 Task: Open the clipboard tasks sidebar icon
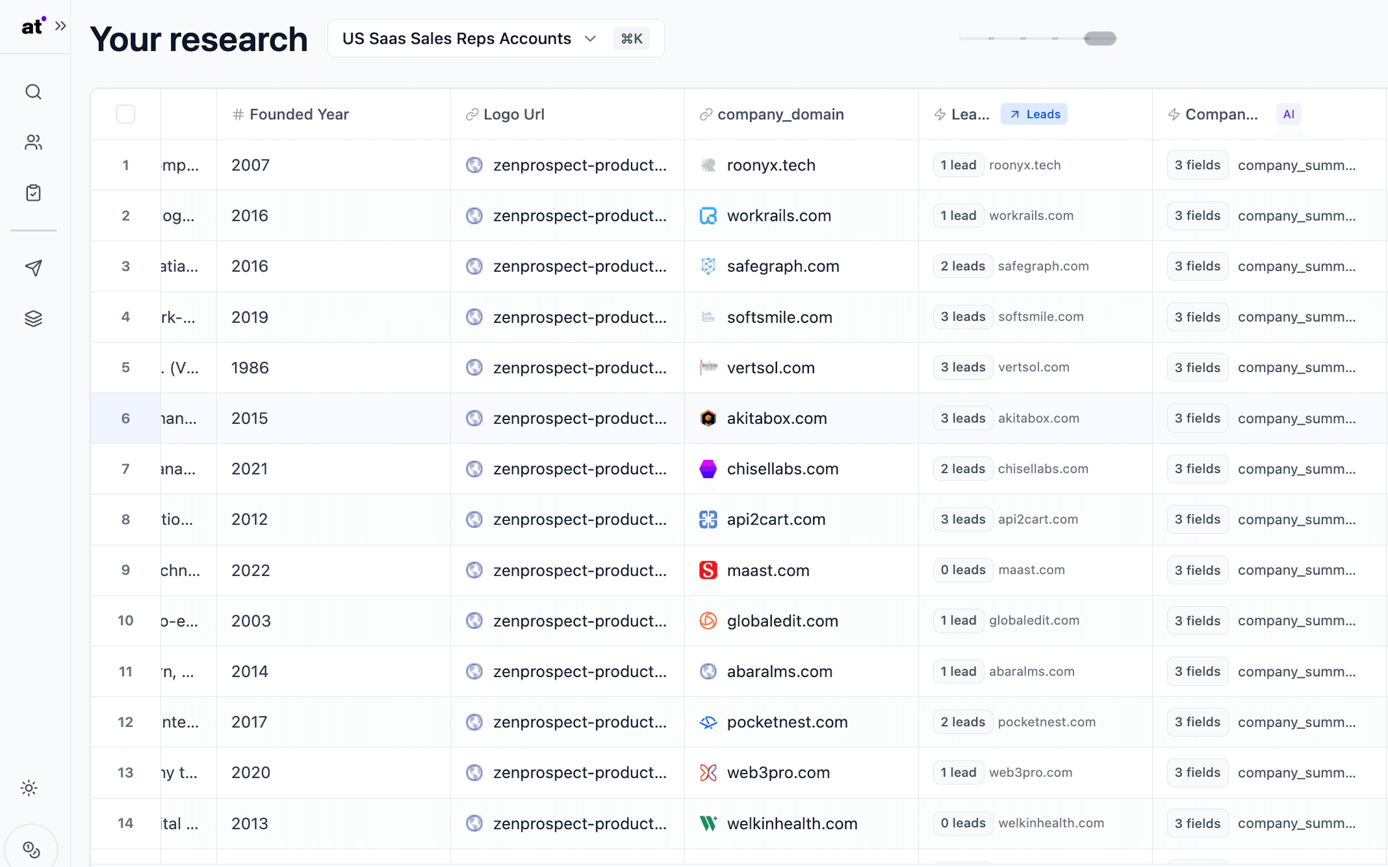point(33,193)
